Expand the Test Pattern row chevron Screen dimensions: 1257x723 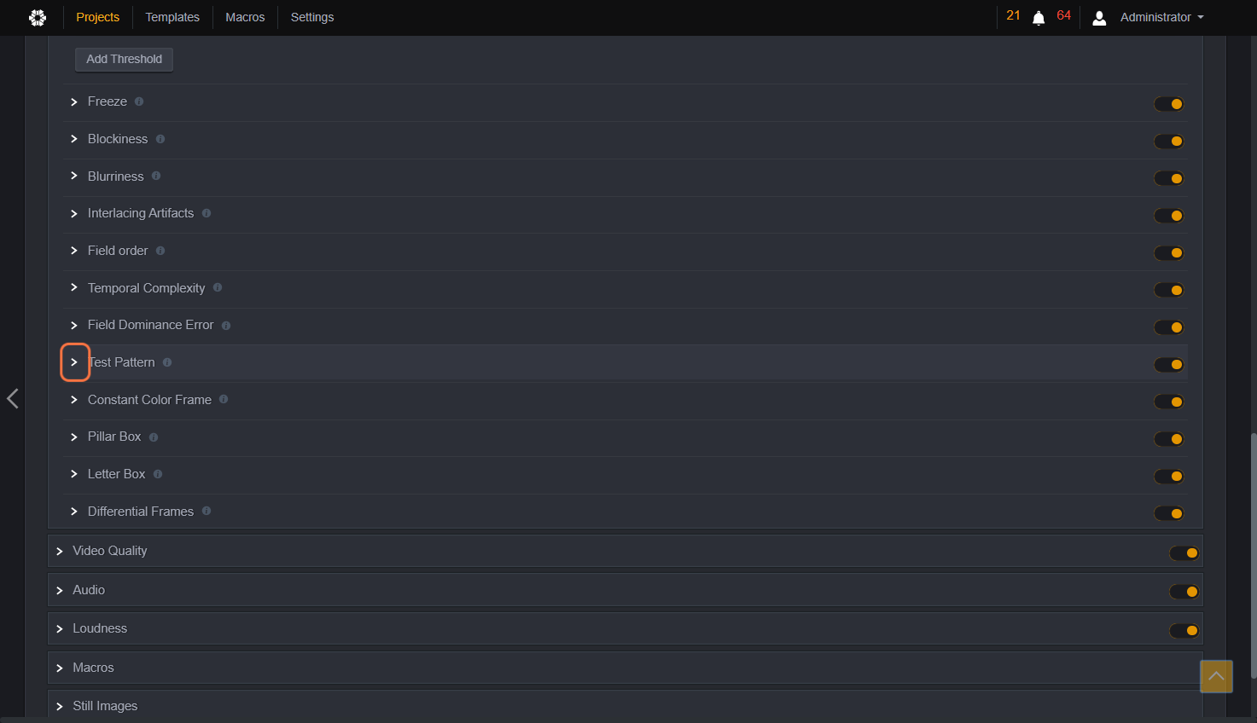(74, 362)
